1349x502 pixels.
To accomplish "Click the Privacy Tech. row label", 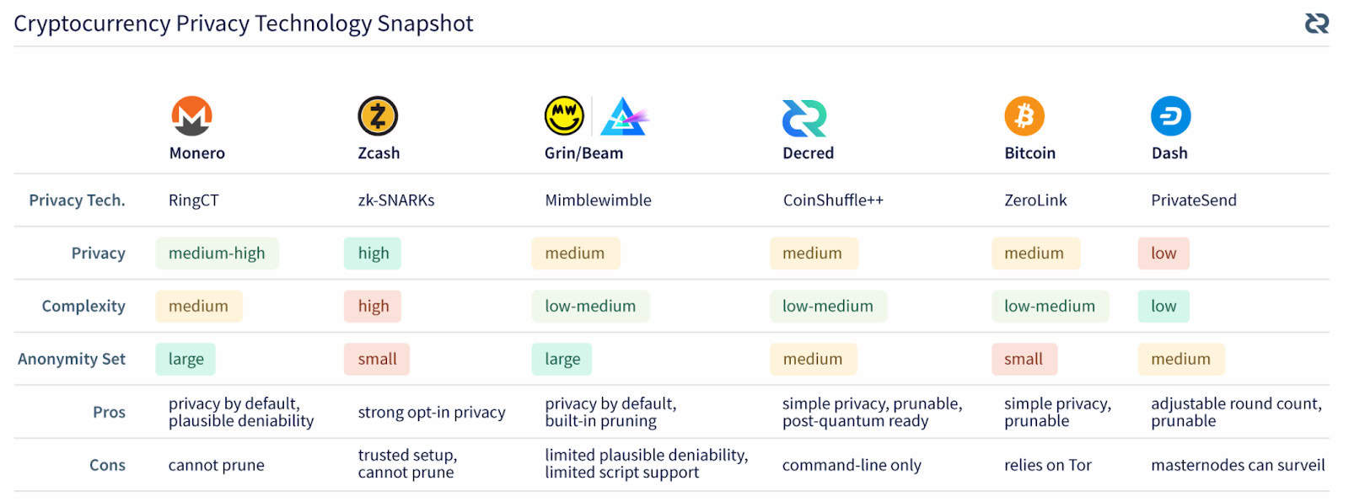I will click(x=77, y=200).
